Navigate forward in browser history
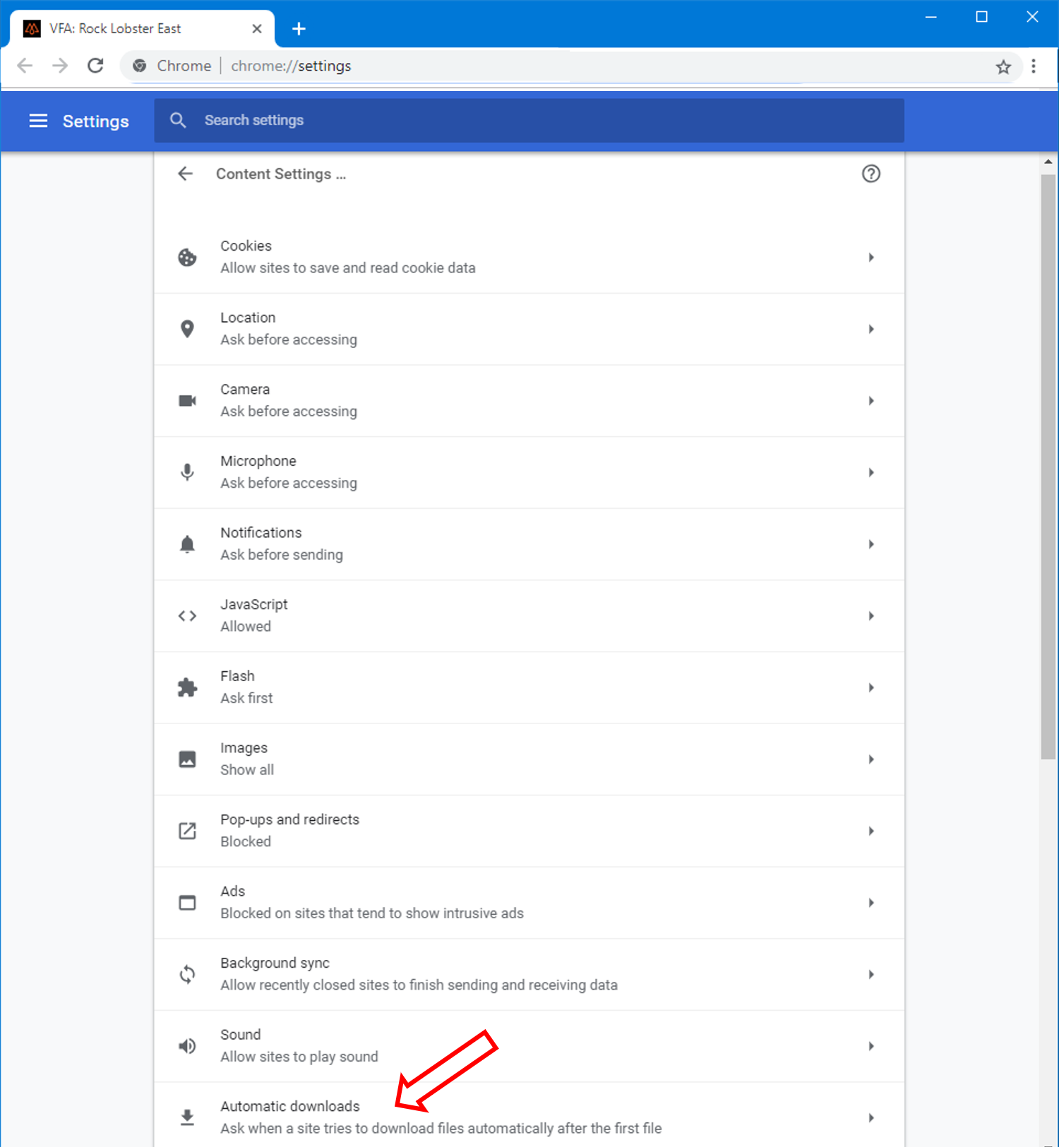This screenshot has height=1147, width=1059. [60, 66]
